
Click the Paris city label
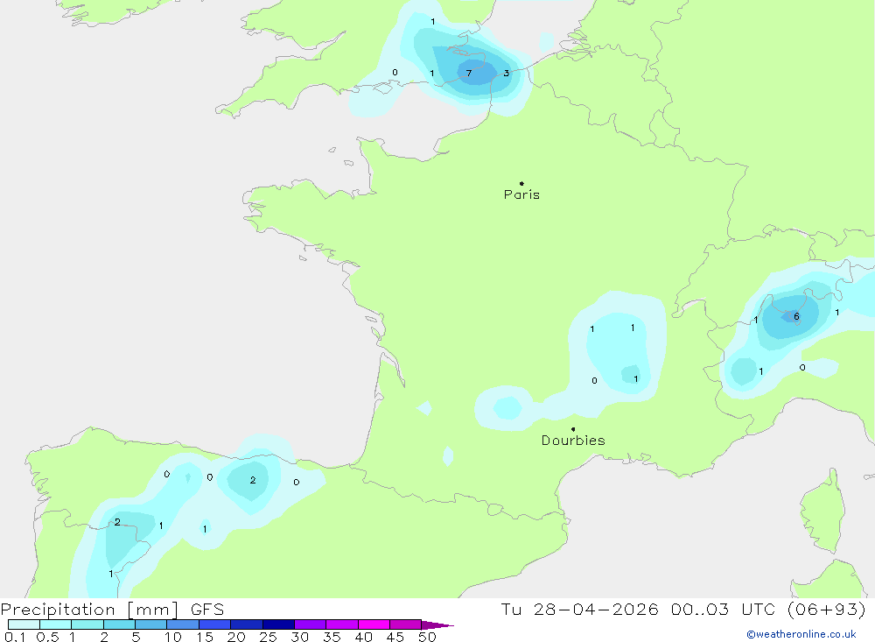tap(521, 194)
